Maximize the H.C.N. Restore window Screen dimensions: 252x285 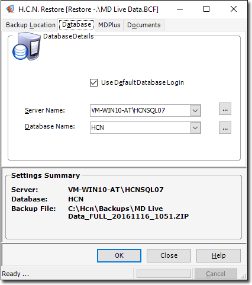(206, 9)
